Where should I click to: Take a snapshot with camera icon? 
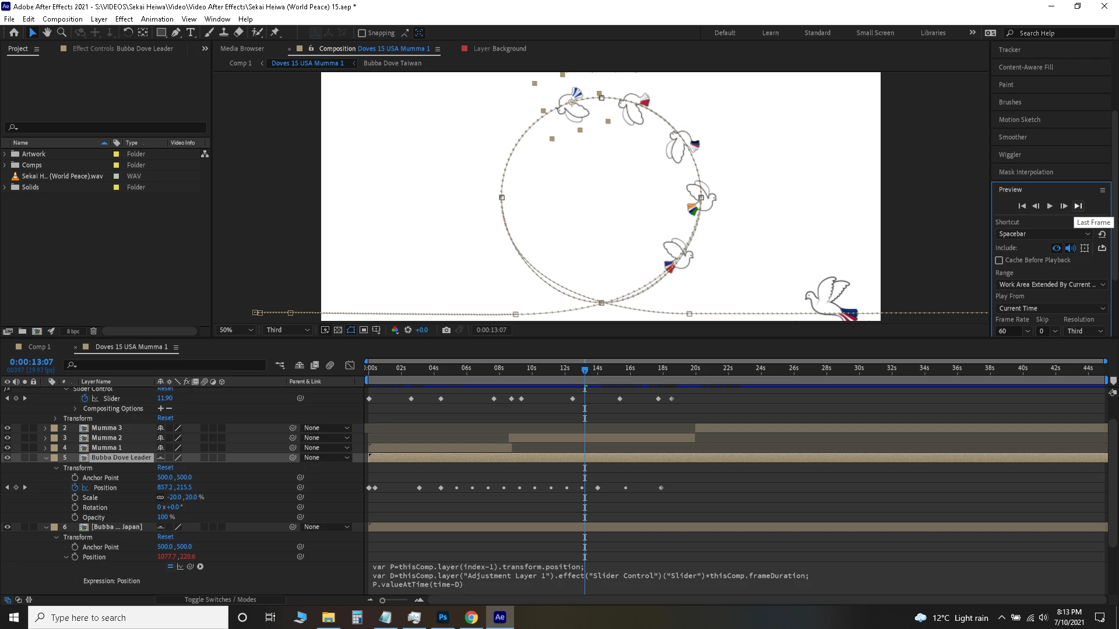(446, 330)
